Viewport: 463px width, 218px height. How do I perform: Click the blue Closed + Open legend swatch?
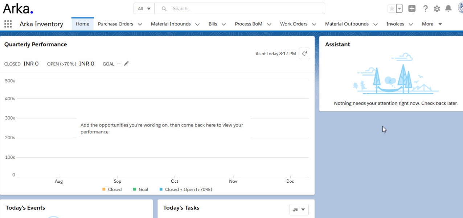(x=161, y=189)
